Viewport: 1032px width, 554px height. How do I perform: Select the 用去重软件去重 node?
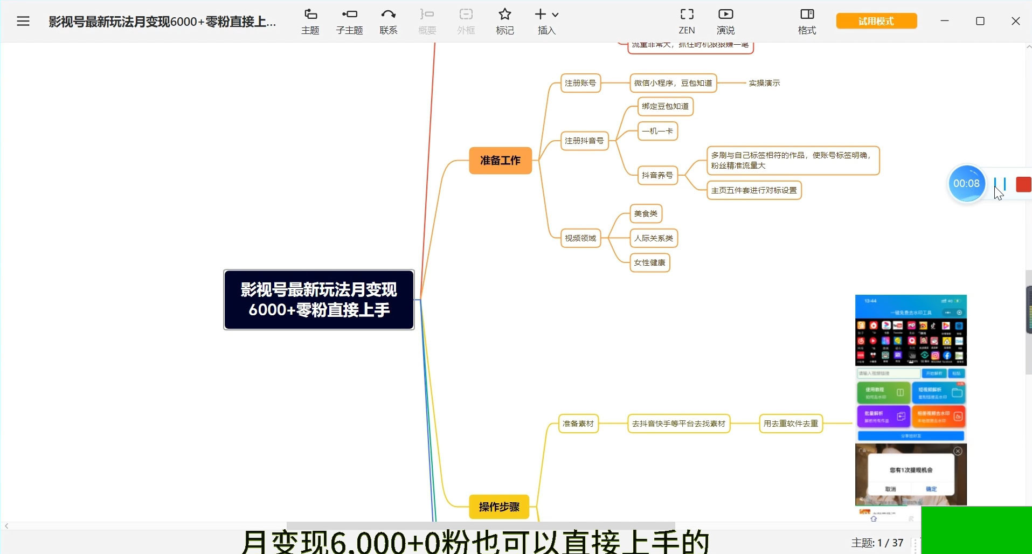coord(791,424)
